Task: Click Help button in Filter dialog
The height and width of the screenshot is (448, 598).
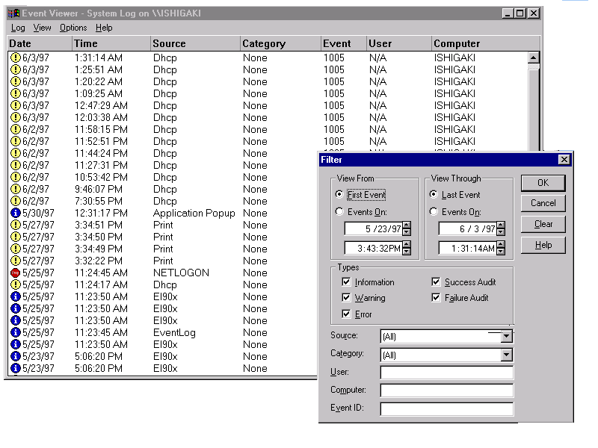Action: pyautogui.click(x=543, y=245)
